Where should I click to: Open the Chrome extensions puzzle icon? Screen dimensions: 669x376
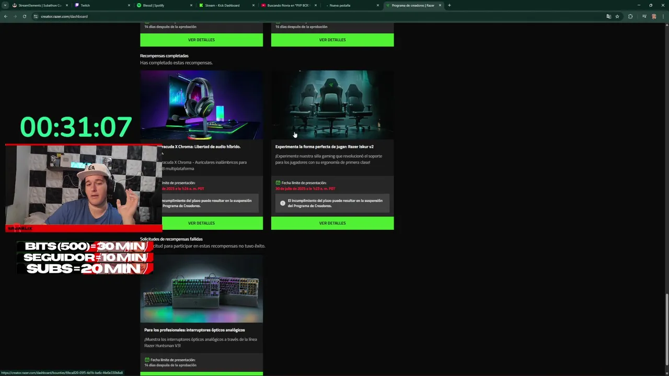(630, 16)
